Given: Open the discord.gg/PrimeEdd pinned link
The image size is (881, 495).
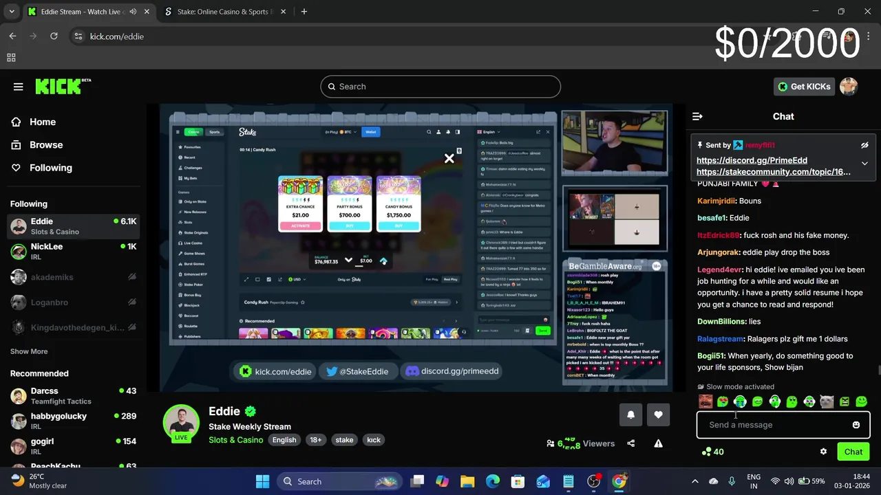Looking at the screenshot, I should [752, 160].
